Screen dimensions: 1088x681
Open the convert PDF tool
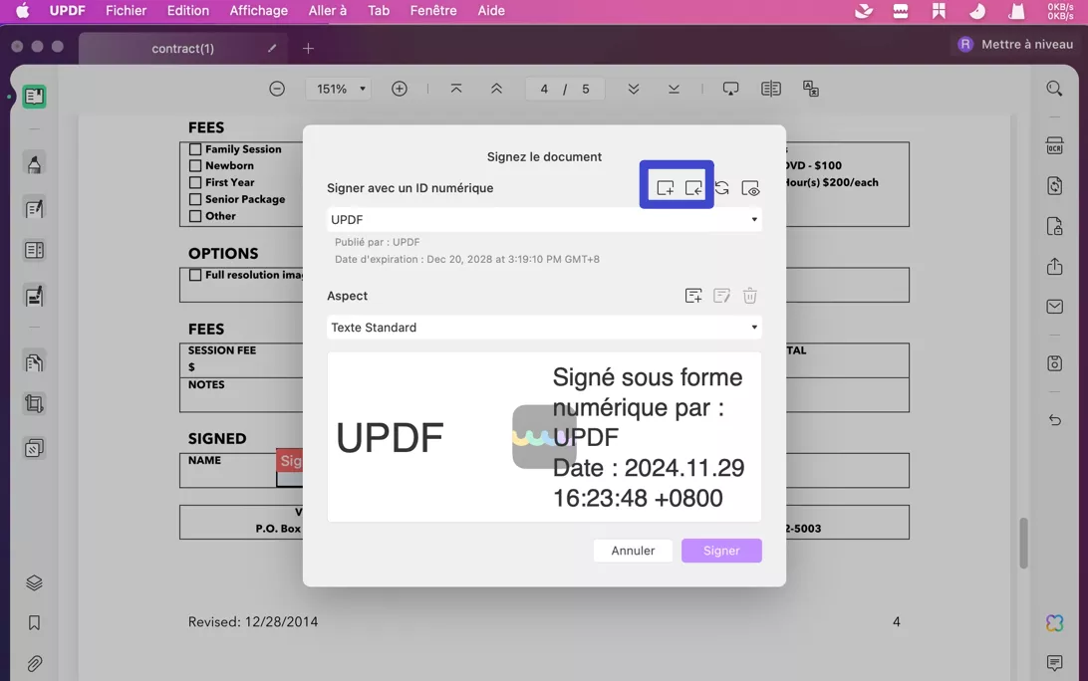click(1055, 186)
